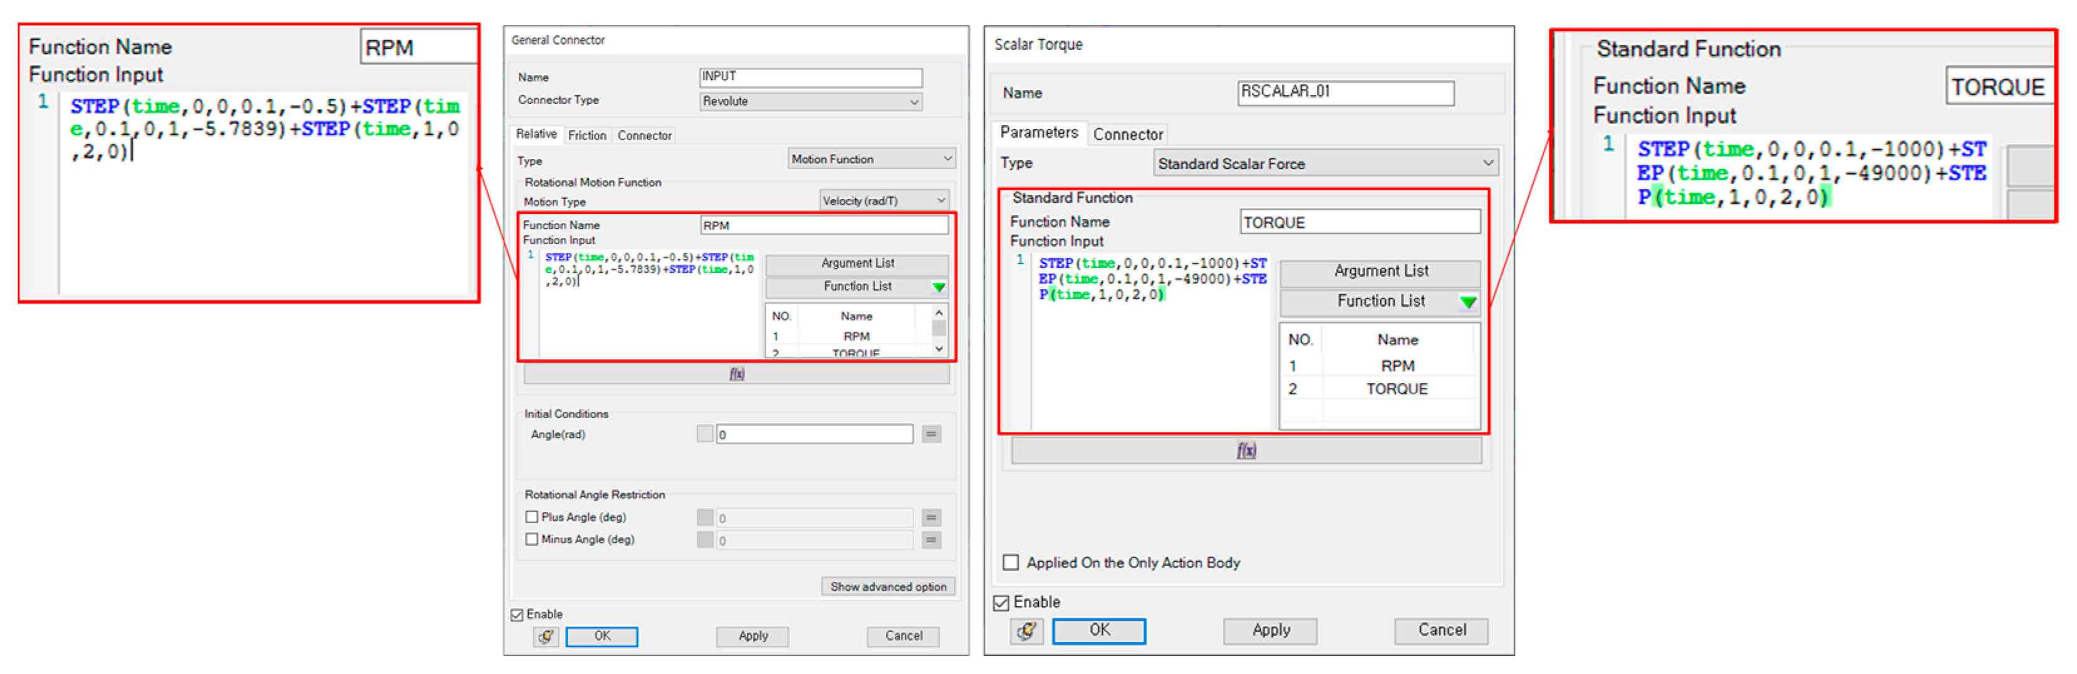Select the Parameters tab in Scalar Torque
Image resolution: width=2077 pixels, height=674 pixels.
pos(1039,133)
